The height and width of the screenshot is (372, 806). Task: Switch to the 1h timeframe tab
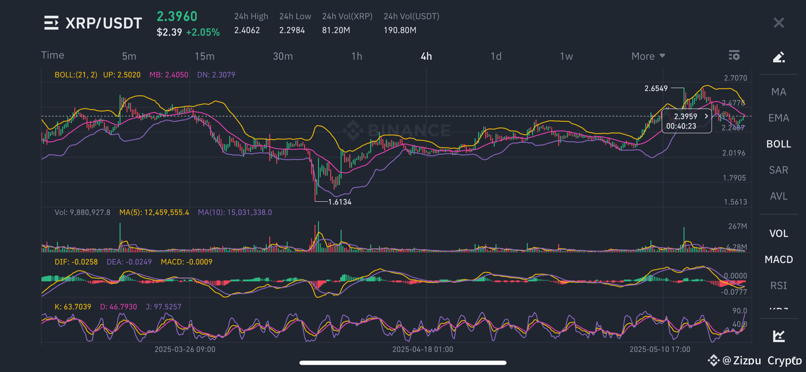coord(357,56)
